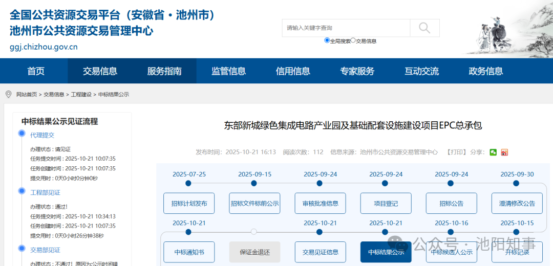
Task: Click the 2025-09-30 timeline dot
Action: point(516,183)
